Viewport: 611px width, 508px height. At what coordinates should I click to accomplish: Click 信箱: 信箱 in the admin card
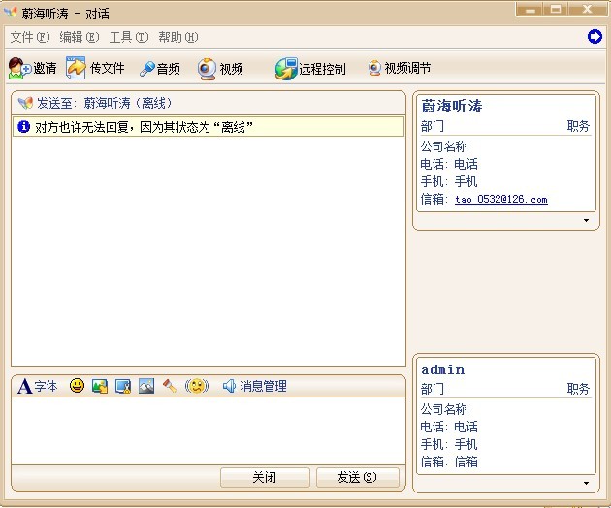[x=449, y=462]
